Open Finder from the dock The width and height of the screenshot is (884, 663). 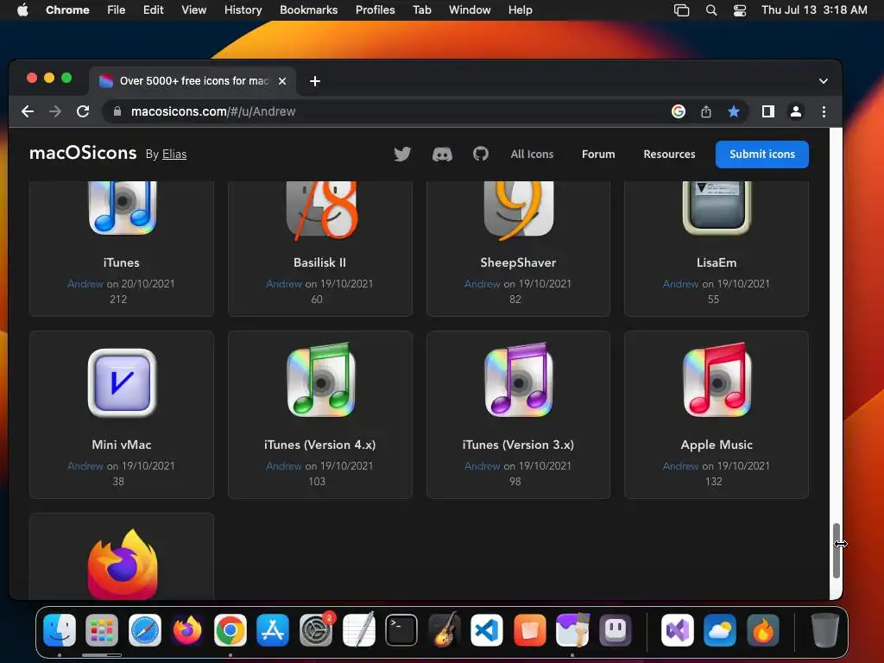60,629
